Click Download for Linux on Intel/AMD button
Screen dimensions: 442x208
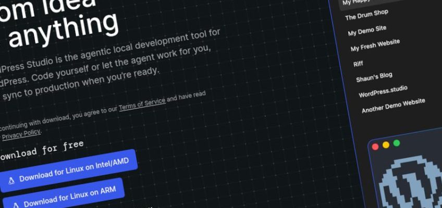tap(68, 171)
